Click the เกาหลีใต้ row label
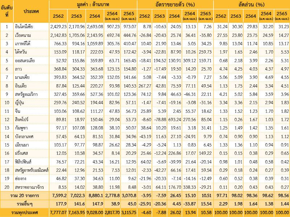Viewport: 290px width, 217px height. [x=22, y=43]
